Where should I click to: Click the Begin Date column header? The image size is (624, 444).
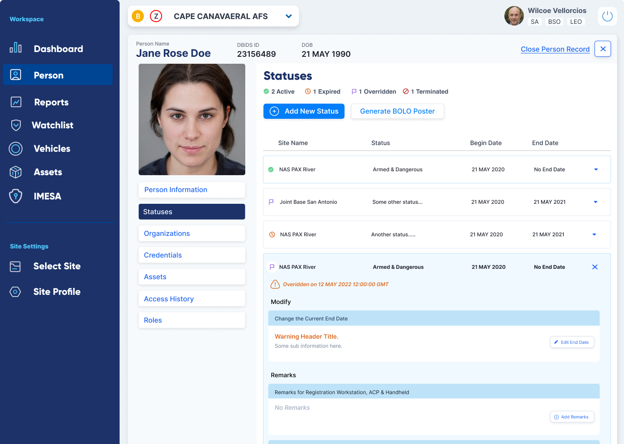(486, 143)
